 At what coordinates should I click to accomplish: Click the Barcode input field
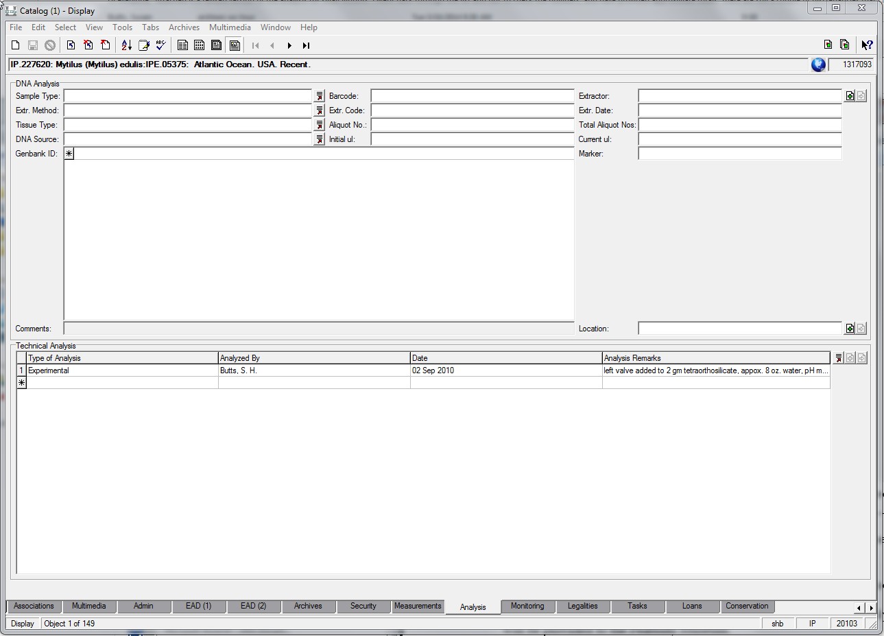point(473,96)
